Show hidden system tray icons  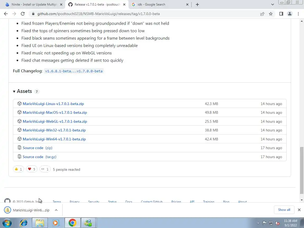[x=258, y=223]
